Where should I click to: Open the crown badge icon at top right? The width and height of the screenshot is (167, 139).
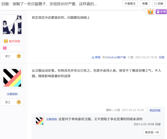click(x=150, y=11)
